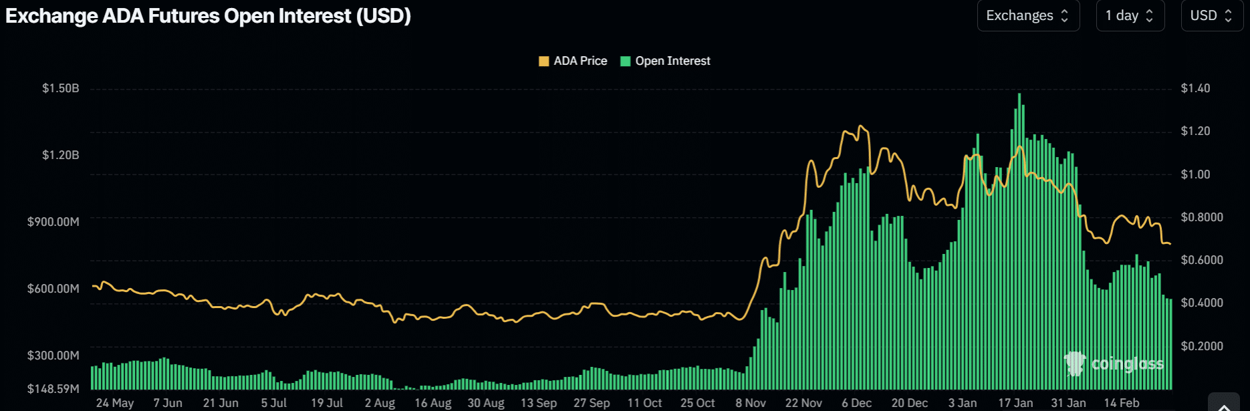
Task: Click the green Open Interest legend swatch
Action: [x=626, y=61]
